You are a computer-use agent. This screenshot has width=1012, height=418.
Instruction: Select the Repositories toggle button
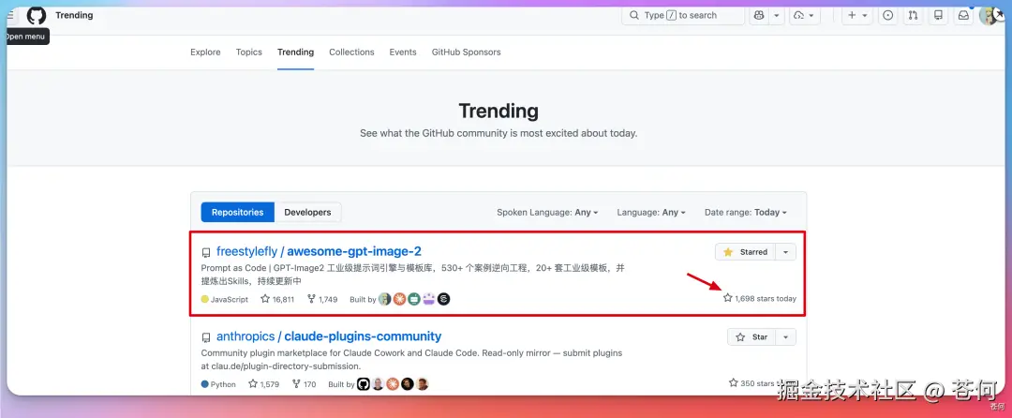click(237, 212)
